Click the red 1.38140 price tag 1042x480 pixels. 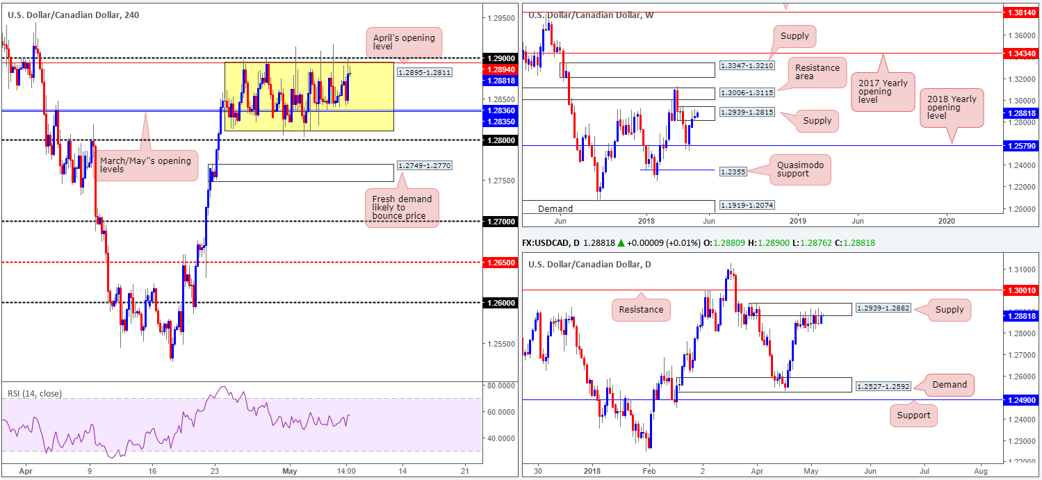pyautogui.click(x=1020, y=13)
